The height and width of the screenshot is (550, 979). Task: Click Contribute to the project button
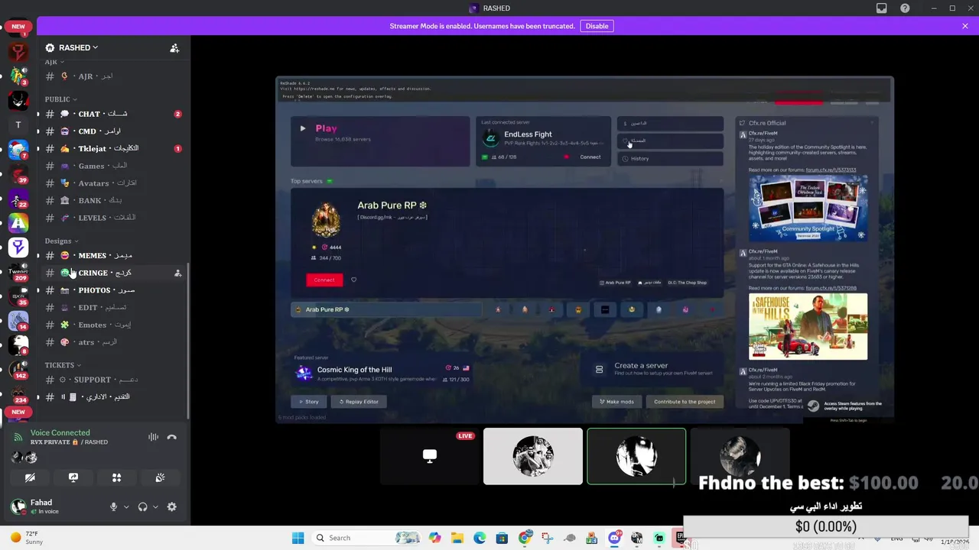click(x=685, y=401)
